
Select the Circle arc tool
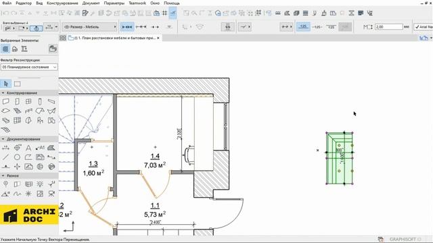(x=17, y=157)
